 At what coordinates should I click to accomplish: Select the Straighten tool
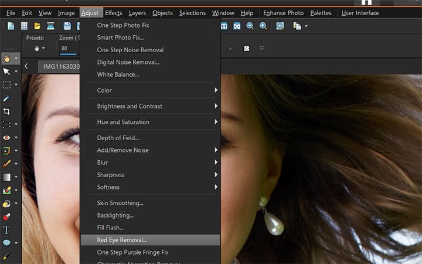coord(6,124)
